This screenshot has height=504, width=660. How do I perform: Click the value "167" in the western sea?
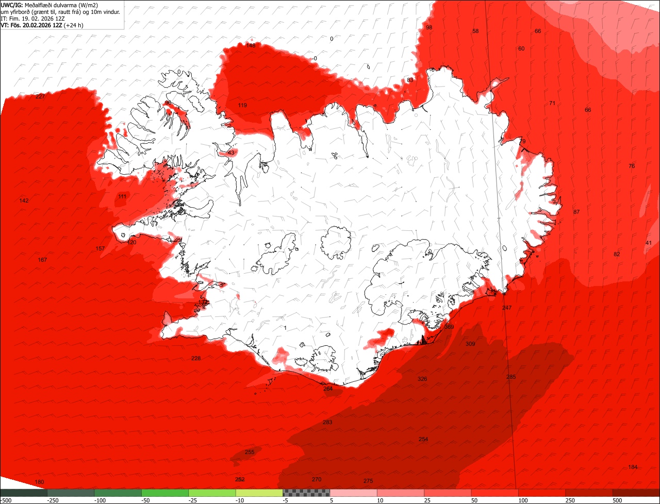pyautogui.click(x=42, y=260)
